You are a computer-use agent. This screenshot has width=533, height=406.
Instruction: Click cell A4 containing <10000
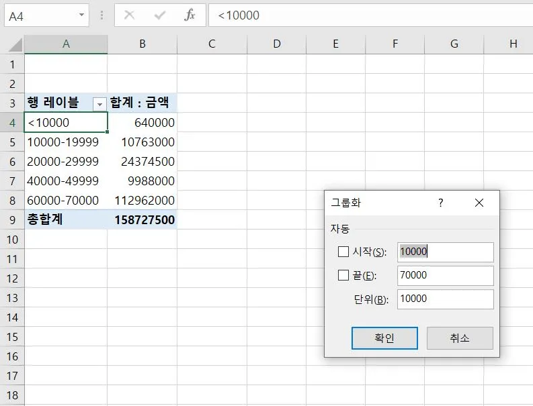66,123
